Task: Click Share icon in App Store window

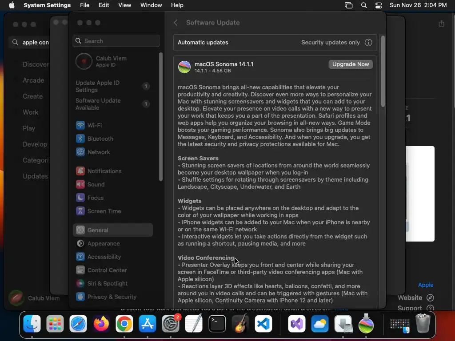Action: coord(441,24)
